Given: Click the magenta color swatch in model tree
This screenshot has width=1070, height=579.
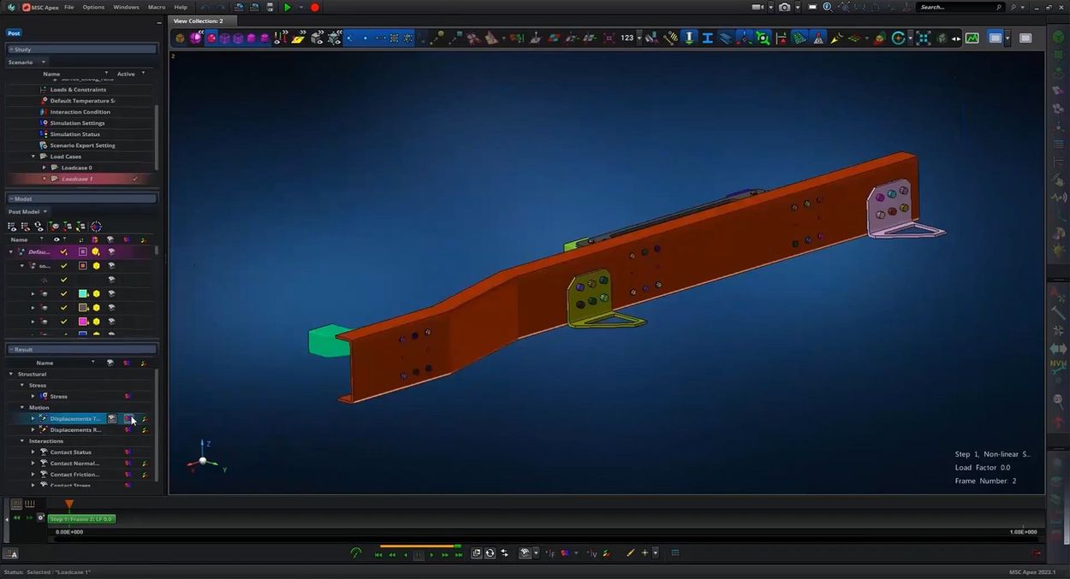Looking at the screenshot, I should pyautogui.click(x=83, y=322).
